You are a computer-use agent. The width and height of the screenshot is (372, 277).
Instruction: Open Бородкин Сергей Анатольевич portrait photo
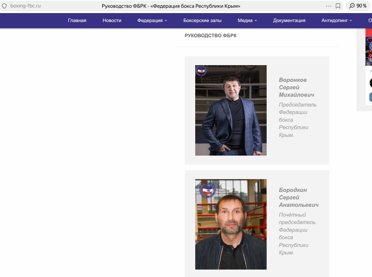231,224
